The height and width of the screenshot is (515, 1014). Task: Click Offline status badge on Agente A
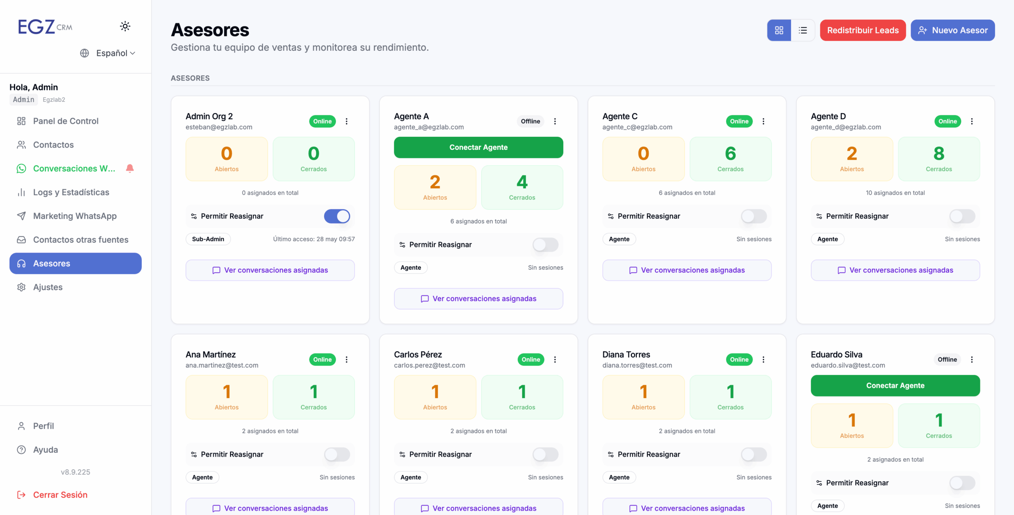point(530,121)
